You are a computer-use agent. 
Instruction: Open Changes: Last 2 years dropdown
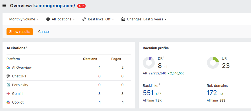pyautogui.click(x=144, y=19)
